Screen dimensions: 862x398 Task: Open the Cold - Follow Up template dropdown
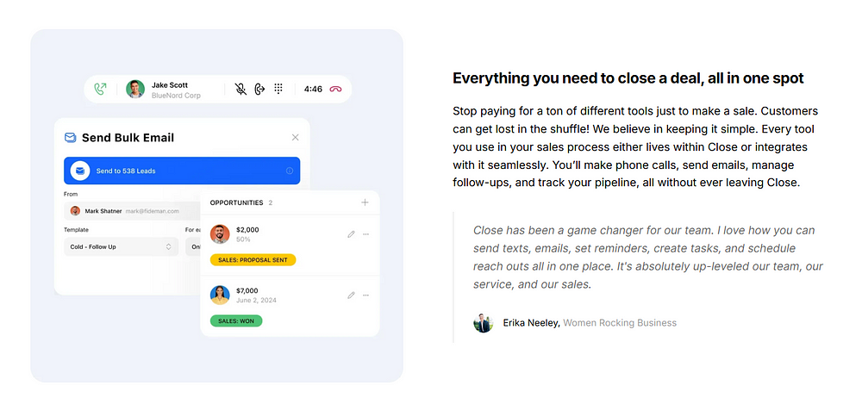(121, 247)
